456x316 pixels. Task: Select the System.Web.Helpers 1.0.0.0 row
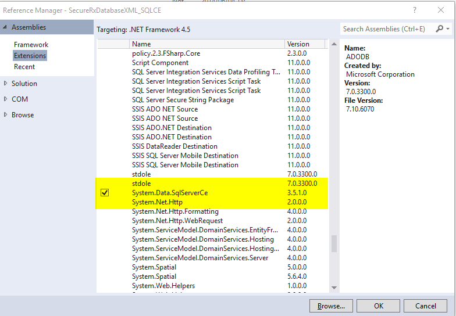tap(212, 286)
